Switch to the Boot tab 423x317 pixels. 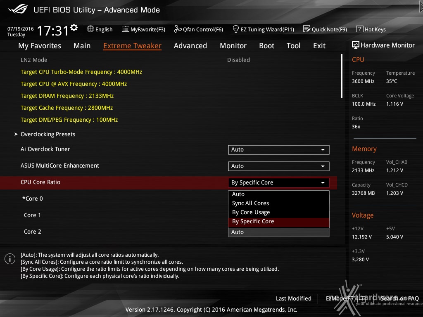coord(266,46)
